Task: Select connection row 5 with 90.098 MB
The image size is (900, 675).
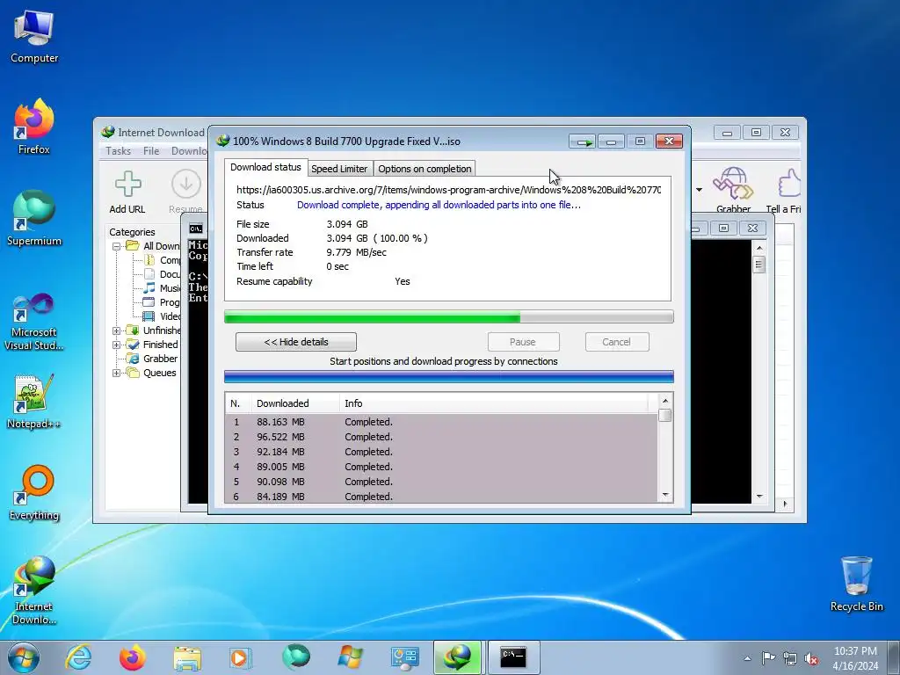Action: 441,482
